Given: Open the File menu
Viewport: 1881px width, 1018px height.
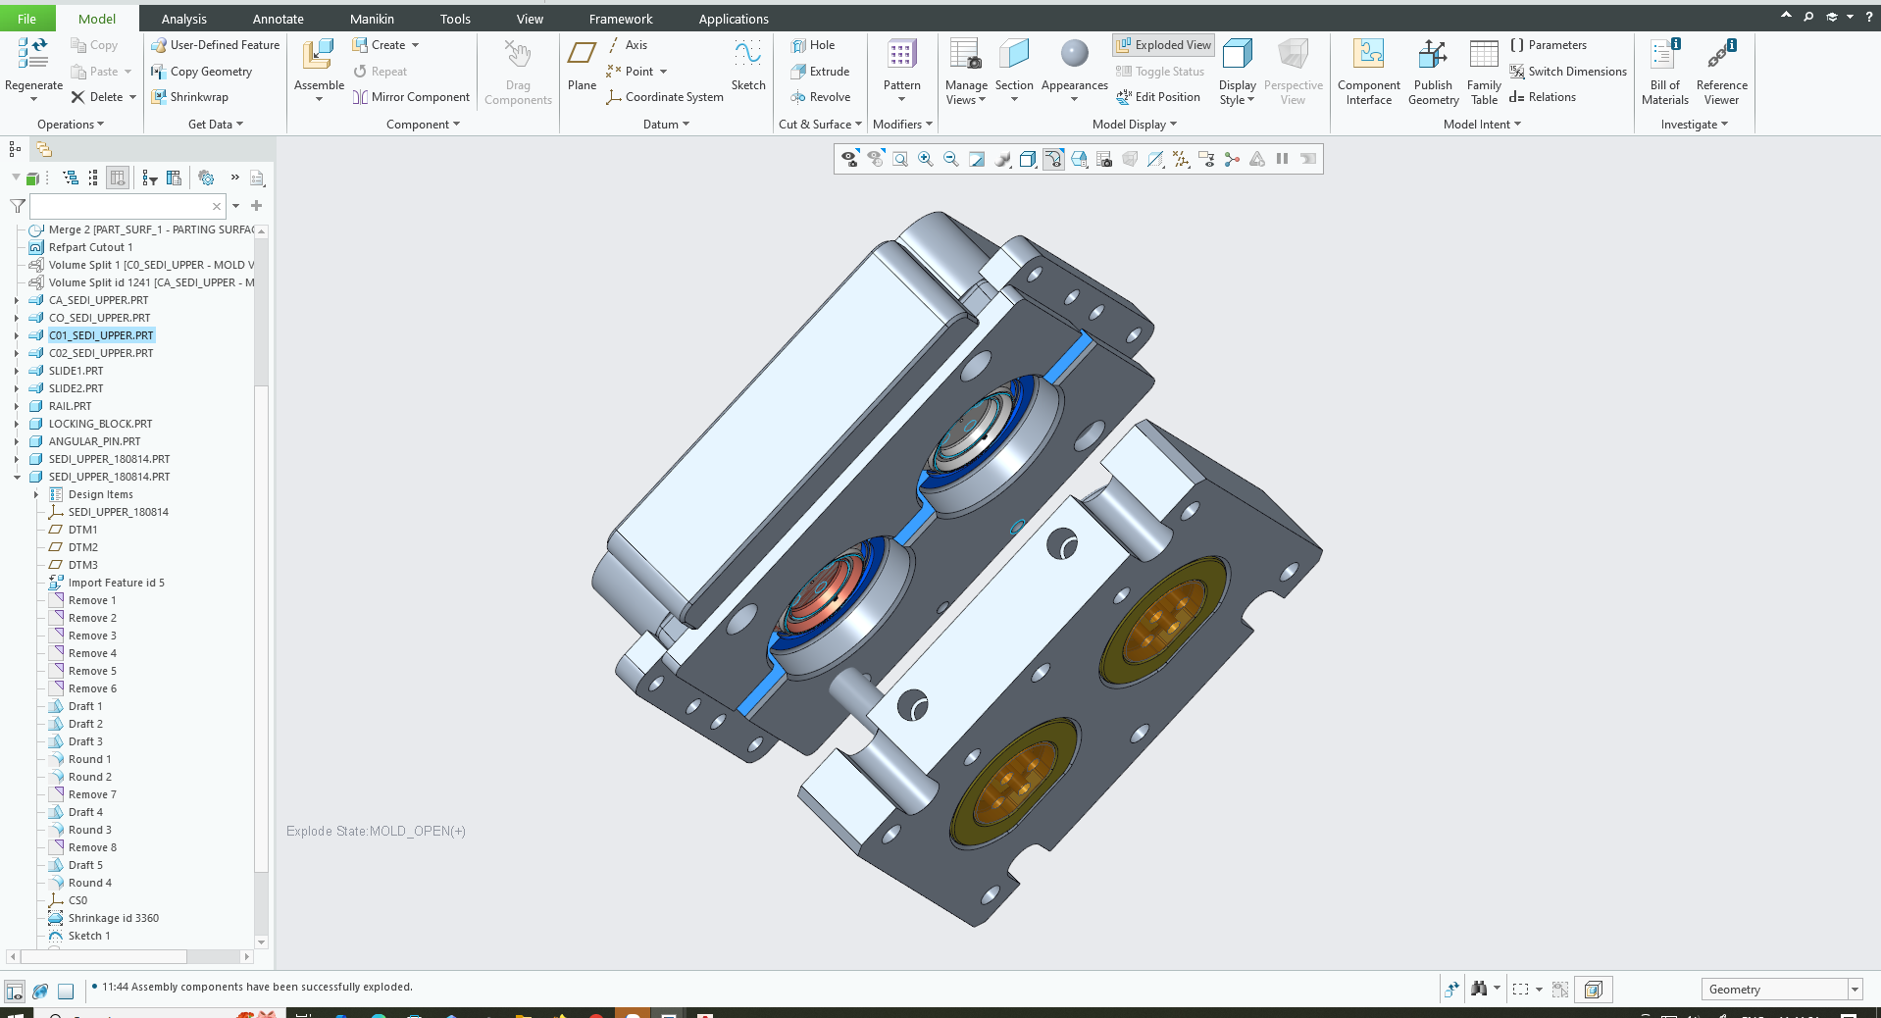Looking at the screenshot, I should point(26,19).
